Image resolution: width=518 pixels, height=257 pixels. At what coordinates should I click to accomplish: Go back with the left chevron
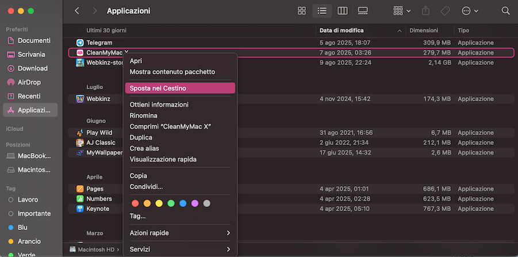[x=77, y=11]
